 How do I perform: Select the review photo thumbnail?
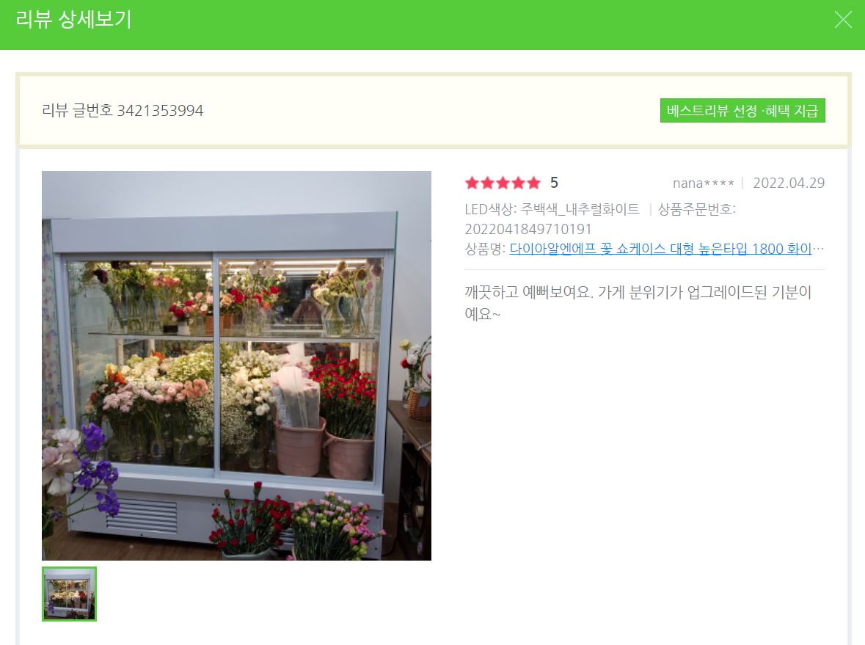click(x=70, y=594)
